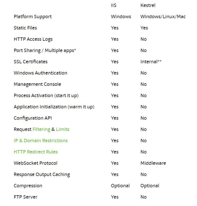The height and width of the screenshot is (206, 197).
Task: Click the Windows/Linux/Mac cell
Action: [x=163, y=16]
